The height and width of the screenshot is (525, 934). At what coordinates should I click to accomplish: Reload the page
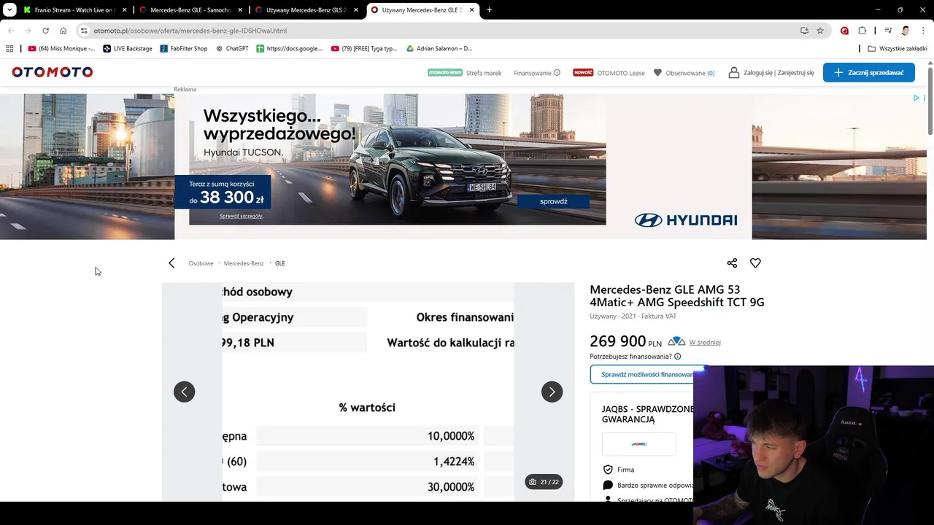(x=45, y=31)
